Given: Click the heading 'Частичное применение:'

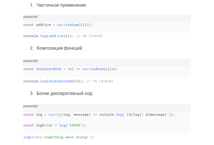Looking at the screenshot, I should pyautogui.click(x=62, y=5).
